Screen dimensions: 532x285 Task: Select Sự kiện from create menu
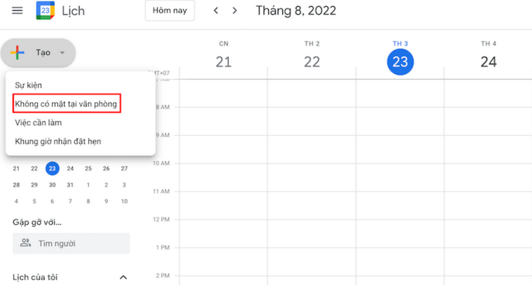[x=28, y=85]
